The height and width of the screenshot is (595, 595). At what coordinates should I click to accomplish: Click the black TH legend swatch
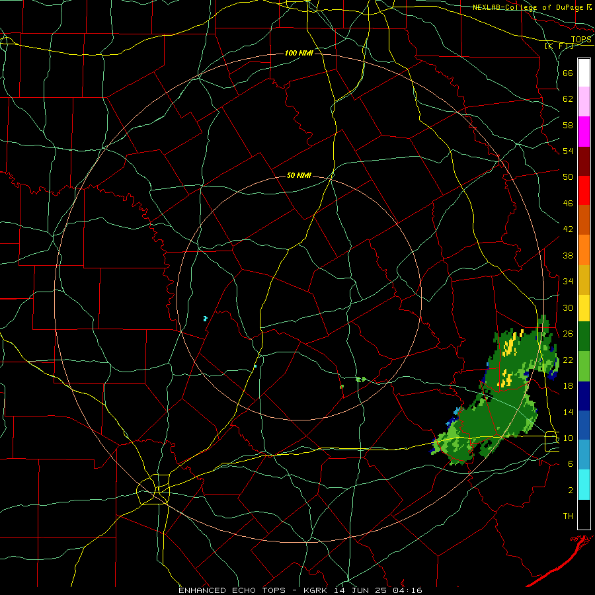click(584, 514)
